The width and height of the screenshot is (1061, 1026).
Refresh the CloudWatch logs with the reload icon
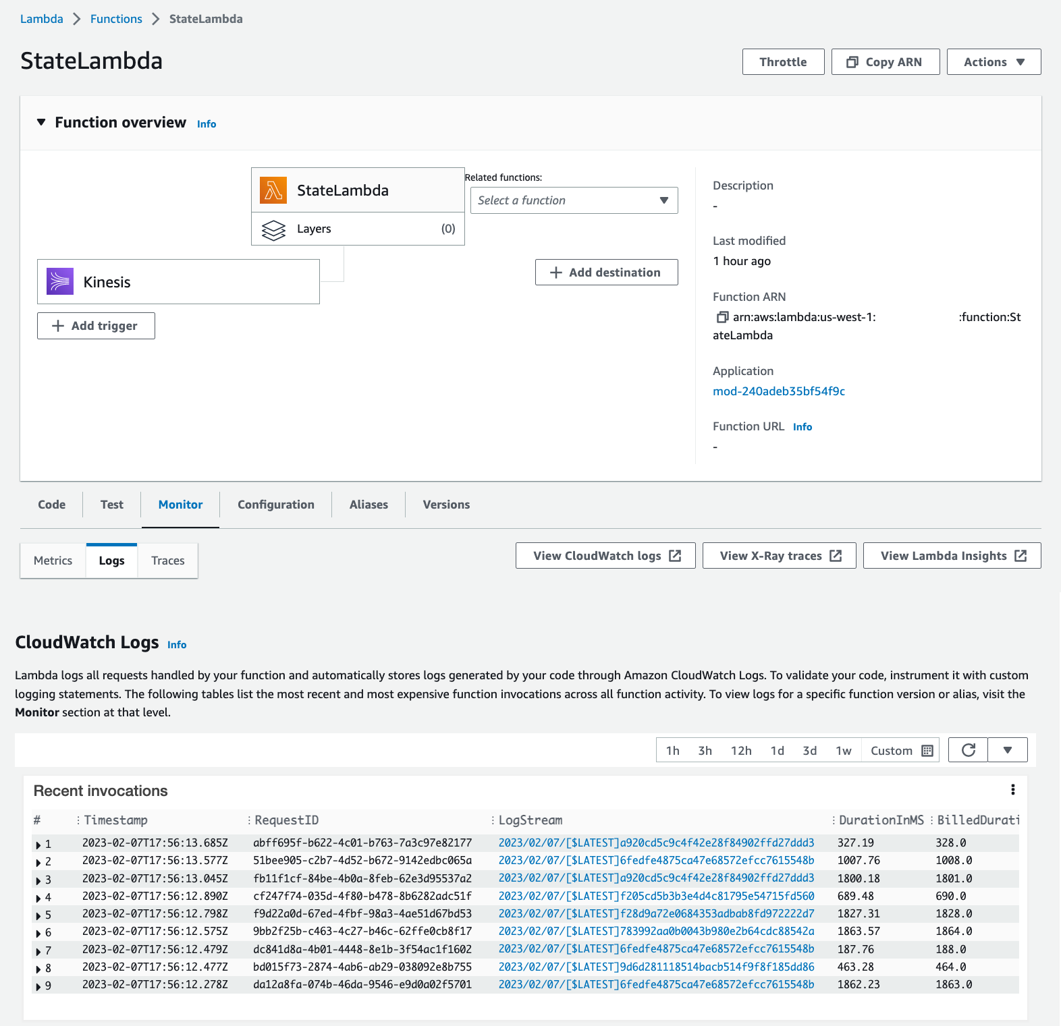pyautogui.click(x=968, y=750)
